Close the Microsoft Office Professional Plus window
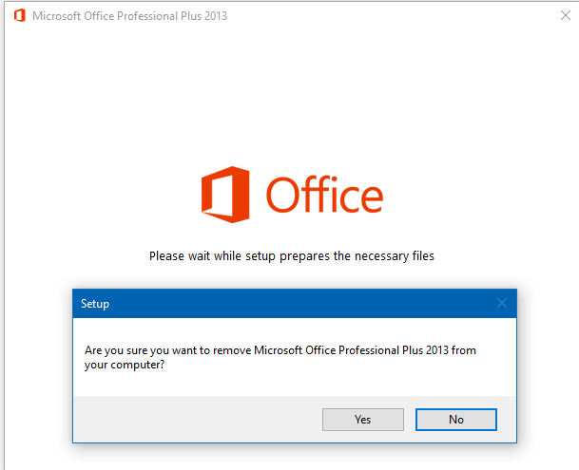 pyautogui.click(x=566, y=15)
